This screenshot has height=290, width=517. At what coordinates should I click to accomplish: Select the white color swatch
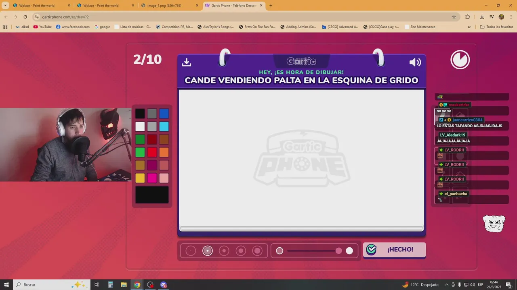140,126
